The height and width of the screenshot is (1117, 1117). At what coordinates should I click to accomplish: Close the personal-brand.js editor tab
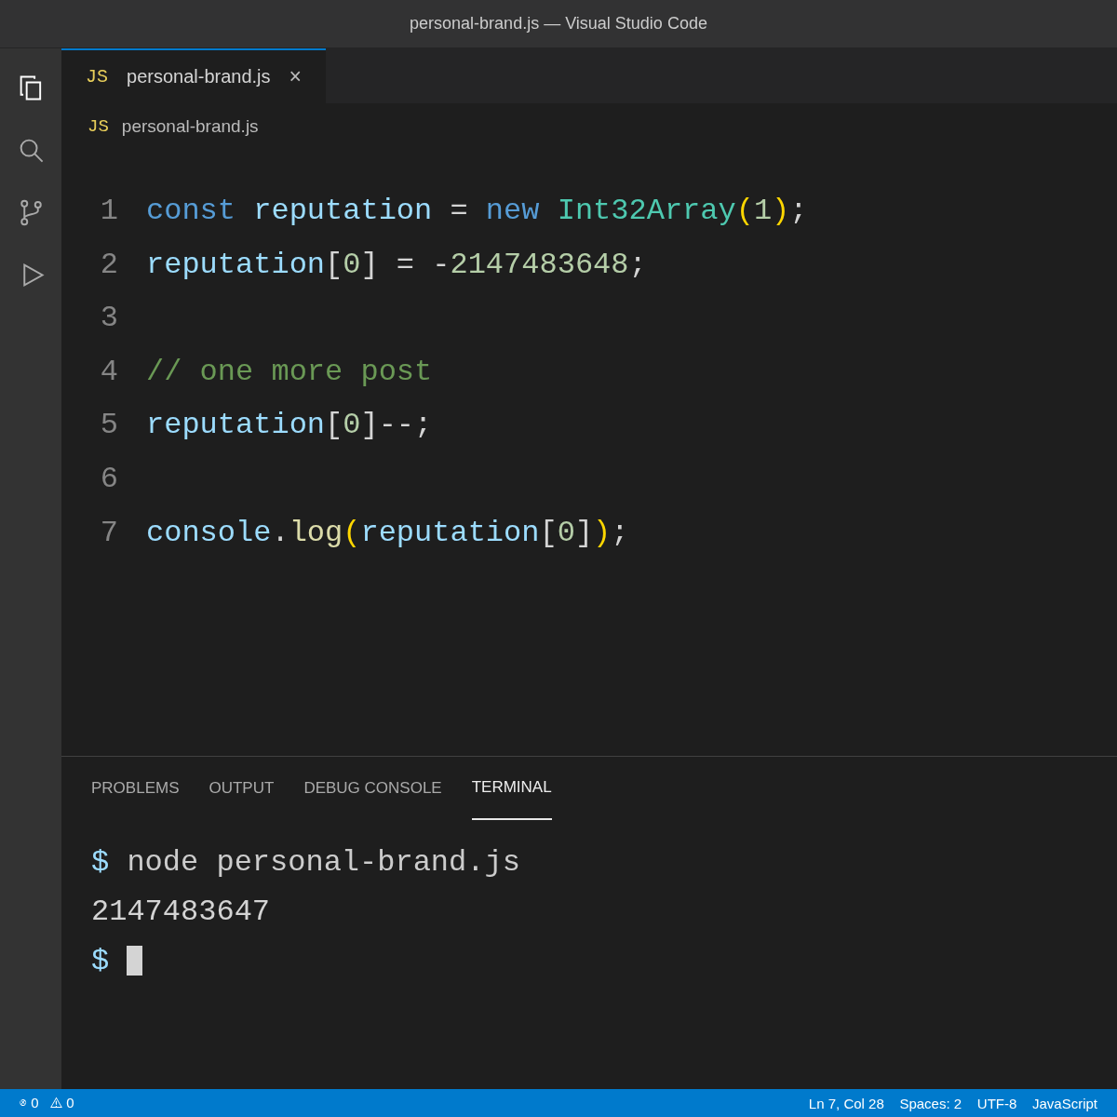pyautogui.click(x=295, y=76)
